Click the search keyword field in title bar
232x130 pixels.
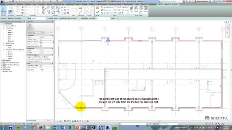[171, 1]
